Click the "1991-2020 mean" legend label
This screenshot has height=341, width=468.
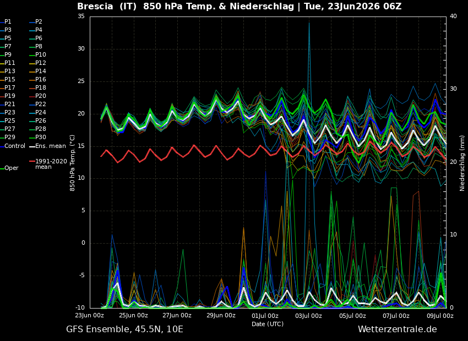(x=51, y=164)
